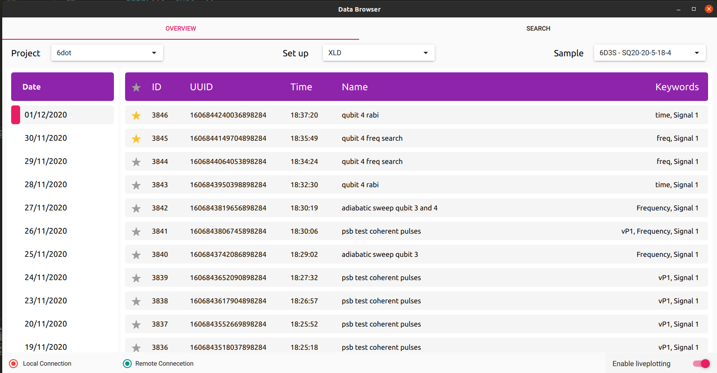Click time 18:26:57
The image size is (717, 373).
pos(304,301)
